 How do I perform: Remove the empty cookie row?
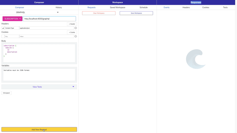coord(76,36)
